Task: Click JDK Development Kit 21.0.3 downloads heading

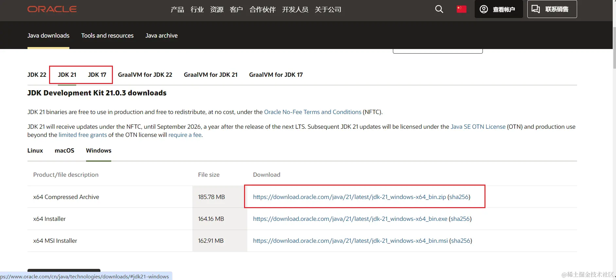Action: pyautogui.click(x=97, y=93)
